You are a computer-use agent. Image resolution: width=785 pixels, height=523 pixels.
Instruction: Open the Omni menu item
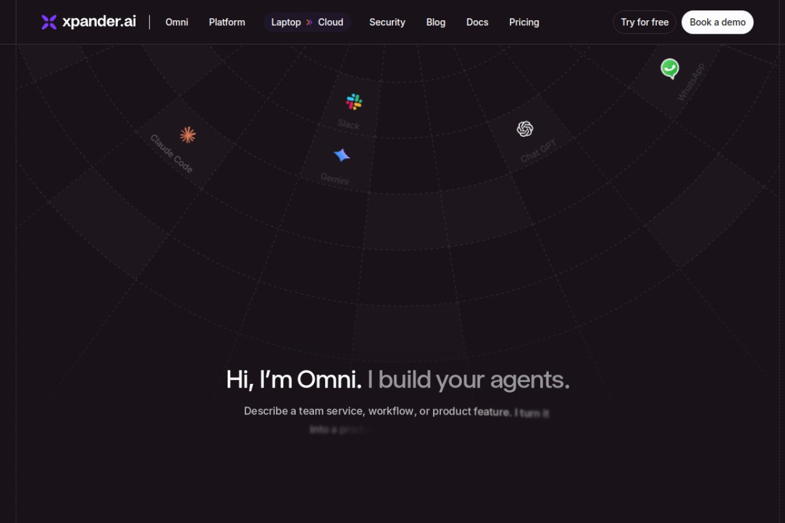tap(177, 22)
